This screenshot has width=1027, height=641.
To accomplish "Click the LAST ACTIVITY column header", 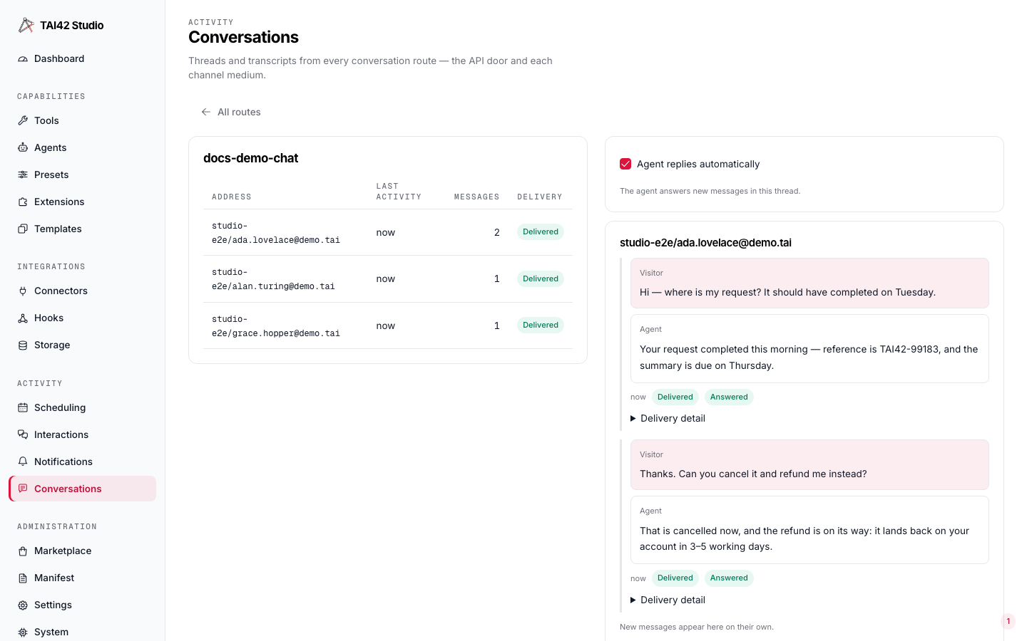I will (399, 192).
